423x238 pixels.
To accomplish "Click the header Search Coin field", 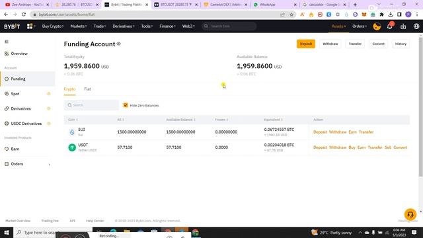I will (229, 26).
